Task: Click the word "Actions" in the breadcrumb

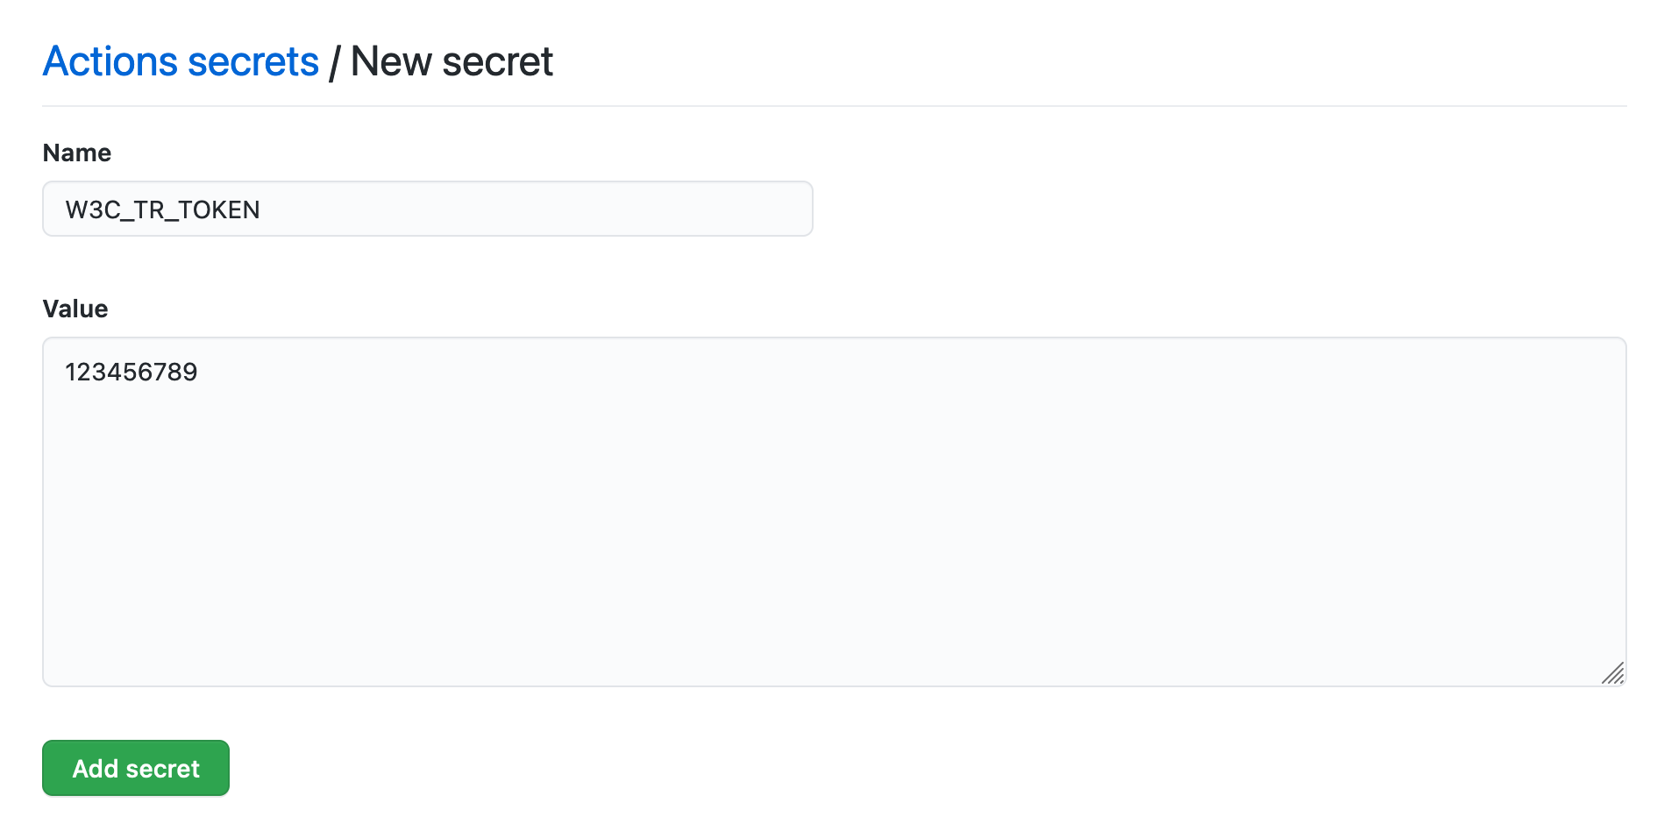Action: coord(110,62)
